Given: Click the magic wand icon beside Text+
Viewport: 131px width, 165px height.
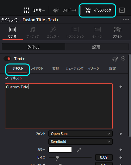Looking at the screenshot, I should click(x=115, y=59).
